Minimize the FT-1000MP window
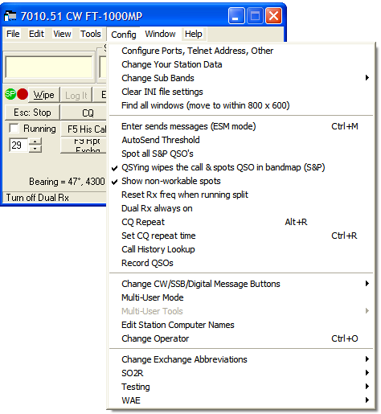The height and width of the screenshot is (414, 381). coord(236,16)
